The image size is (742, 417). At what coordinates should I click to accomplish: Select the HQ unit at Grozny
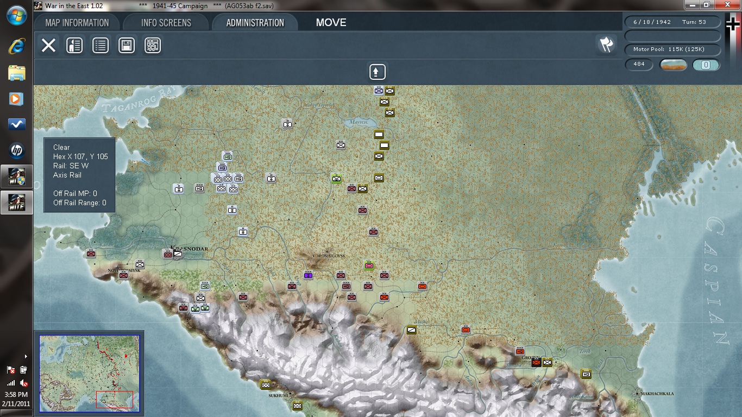pos(520,351)
